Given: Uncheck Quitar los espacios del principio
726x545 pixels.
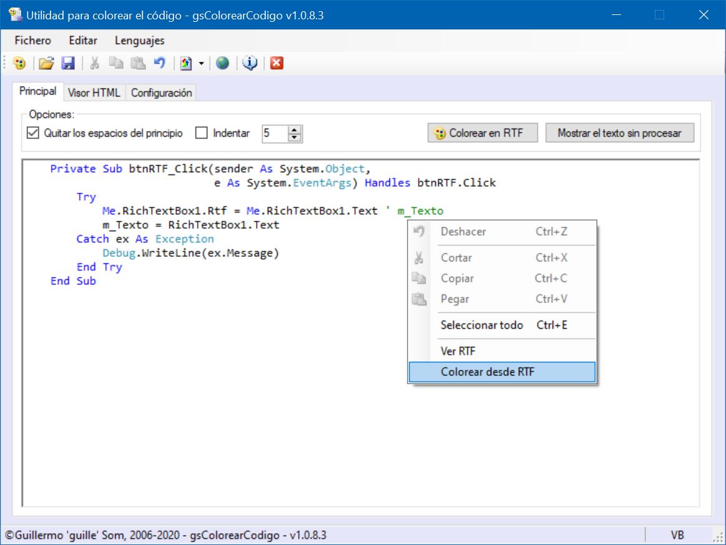Looking at the screenshot, I should pyautogui.click(x=33, y=133).
